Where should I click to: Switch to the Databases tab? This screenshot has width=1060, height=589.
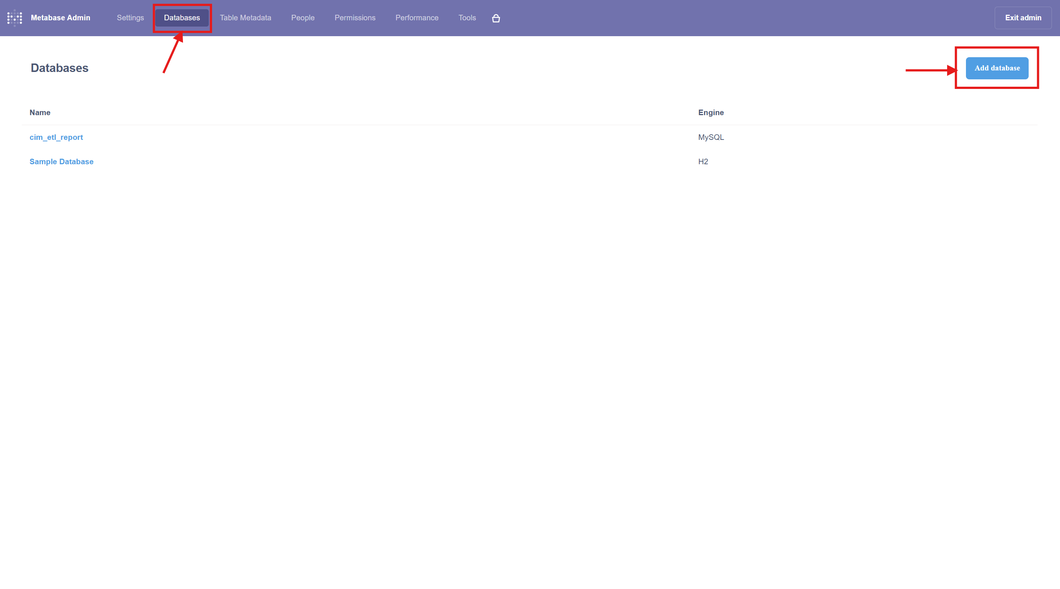(182, 18)
